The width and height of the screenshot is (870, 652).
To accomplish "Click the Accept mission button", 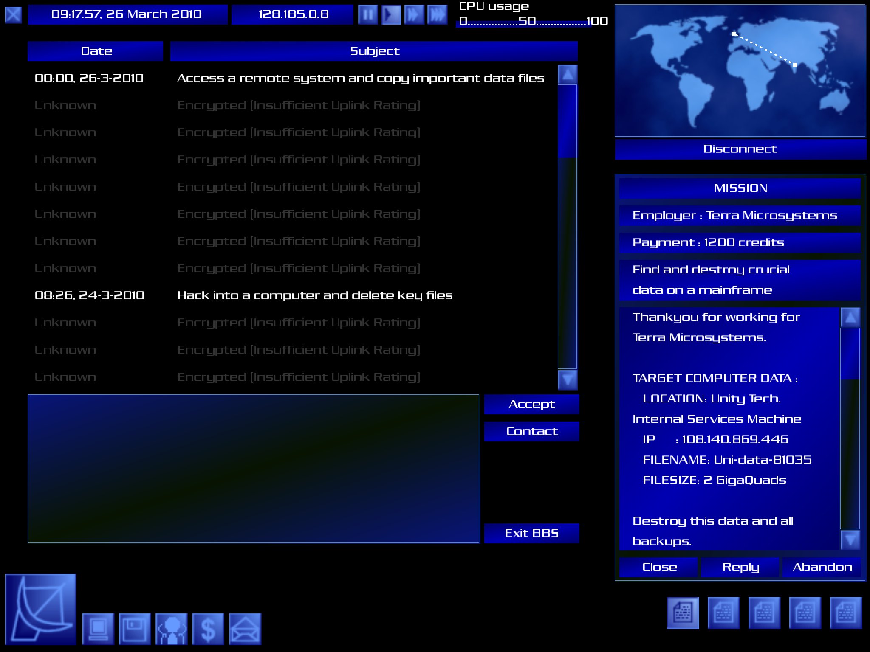I will pos(531,404).
